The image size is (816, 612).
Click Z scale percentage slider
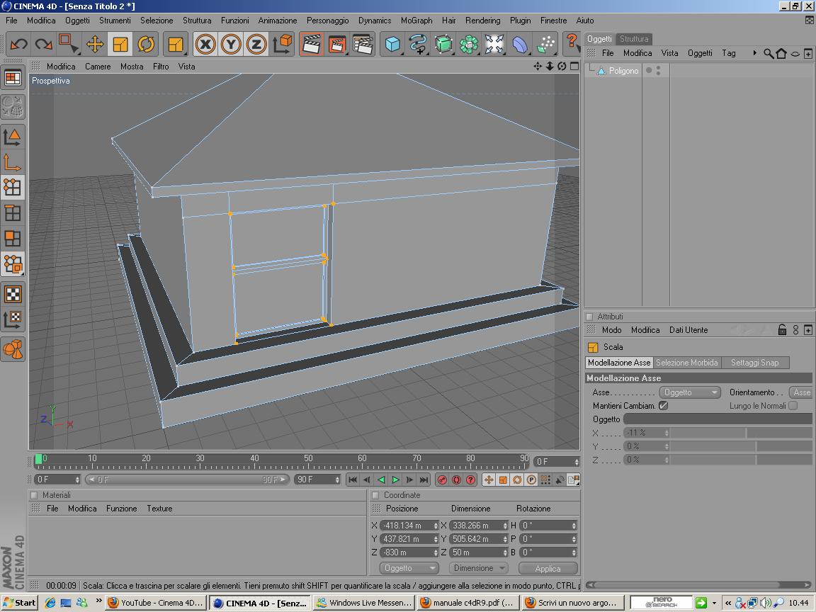click(x=741, y=460)
